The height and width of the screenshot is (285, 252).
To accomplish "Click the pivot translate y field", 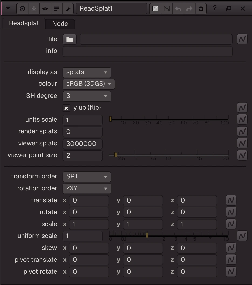I will (143, 260).
